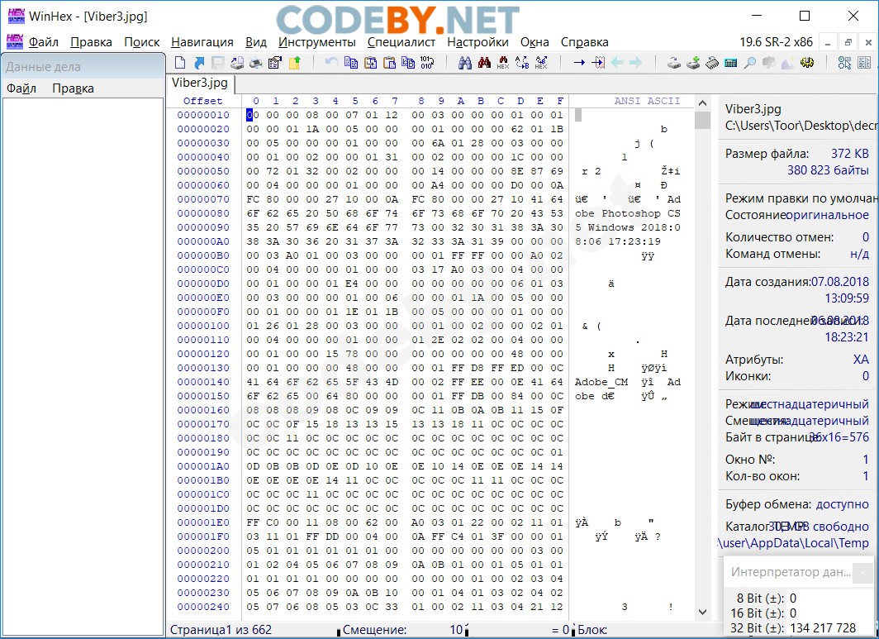Click the 'шестнадцатеричный' mode value
The height and width of the screenshot is (639, 879).
(810, 404)
